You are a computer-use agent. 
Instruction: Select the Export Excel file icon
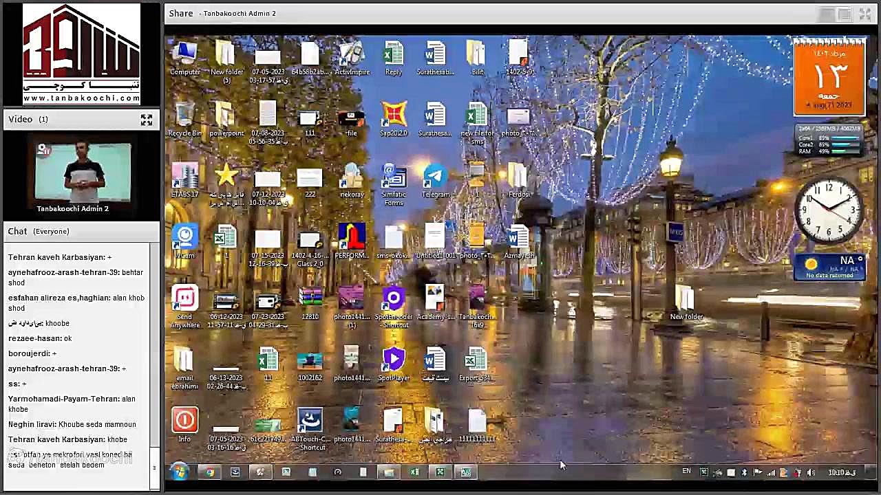[x=475, y=364]
